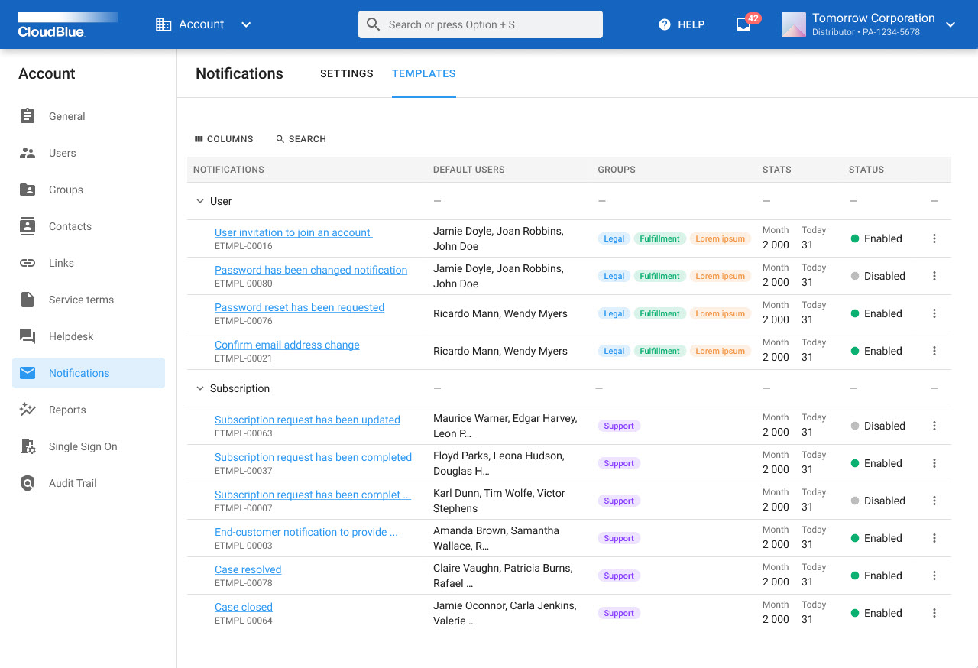Collapse the User notifications group
Screen dimensions: 978x668
199,201
